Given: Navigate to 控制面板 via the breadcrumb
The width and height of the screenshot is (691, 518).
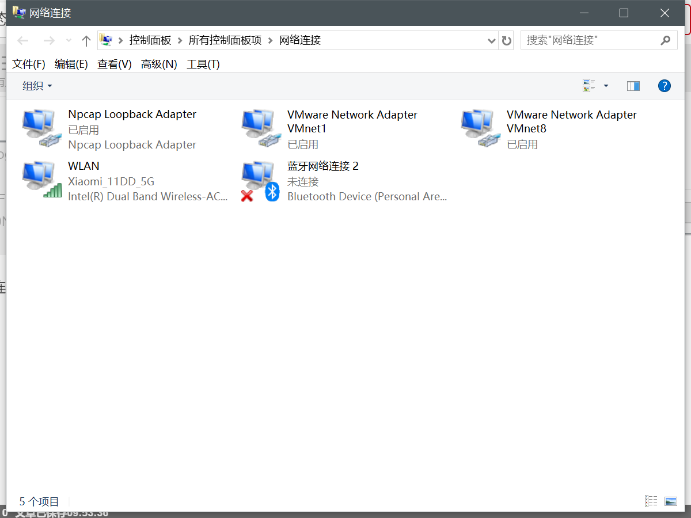Looking at the screenshot, I should (150, 40).
